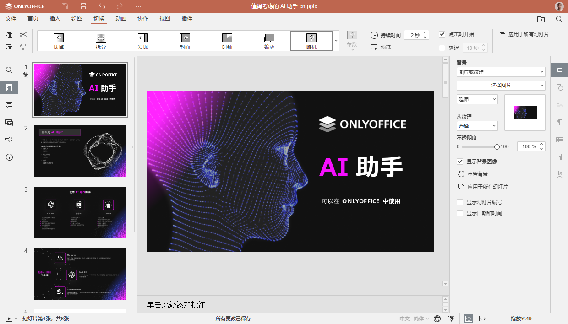Zoom out with minus button
Image resolution: width=568 pixels, height=324 pixels.
click(x=497, y=319)
